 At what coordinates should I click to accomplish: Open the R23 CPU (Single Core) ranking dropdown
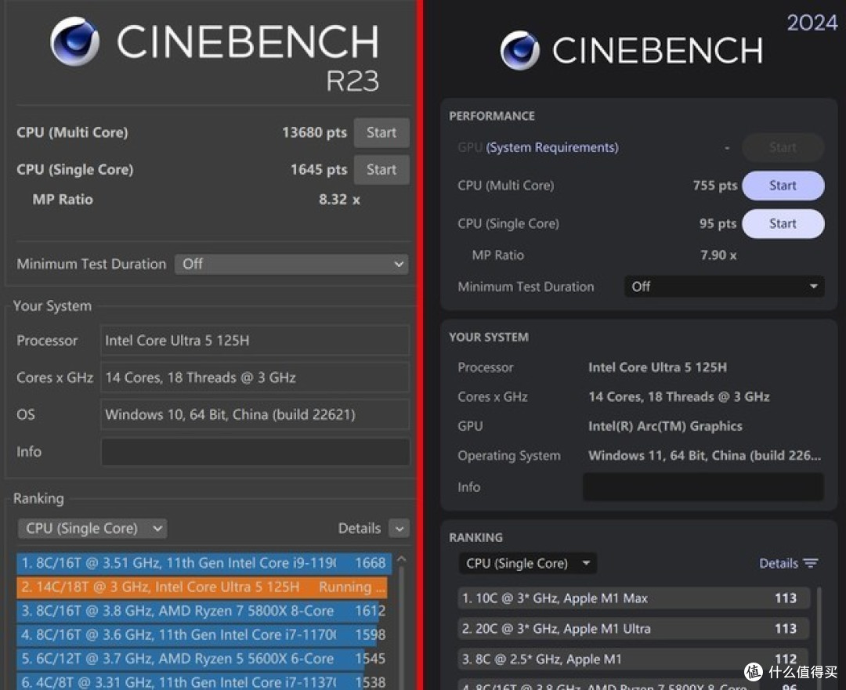point(92,528)
